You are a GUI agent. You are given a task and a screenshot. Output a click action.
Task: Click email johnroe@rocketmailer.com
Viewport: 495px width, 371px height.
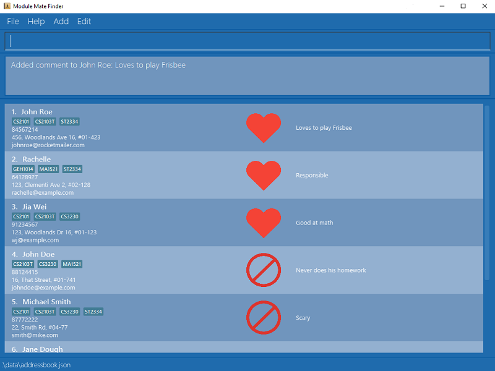click(48, 145)
